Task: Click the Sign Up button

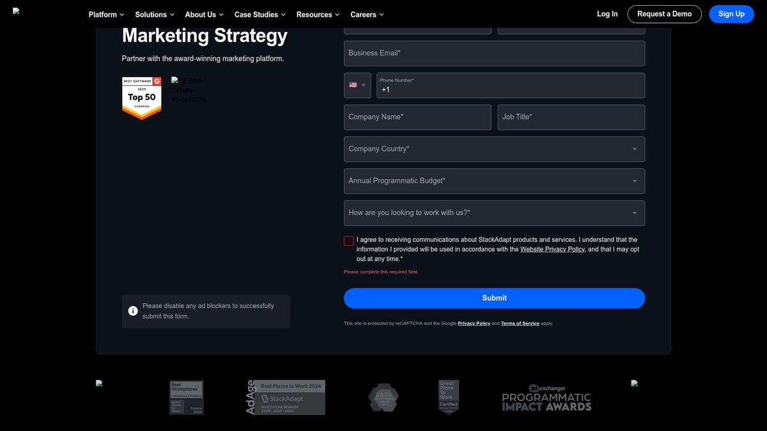Action: click(731, 13)
